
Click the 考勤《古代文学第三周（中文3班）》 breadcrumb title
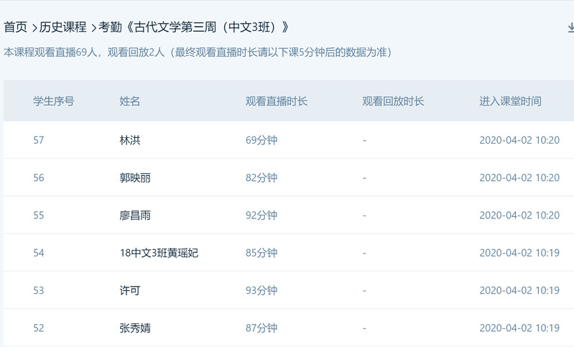194,28
